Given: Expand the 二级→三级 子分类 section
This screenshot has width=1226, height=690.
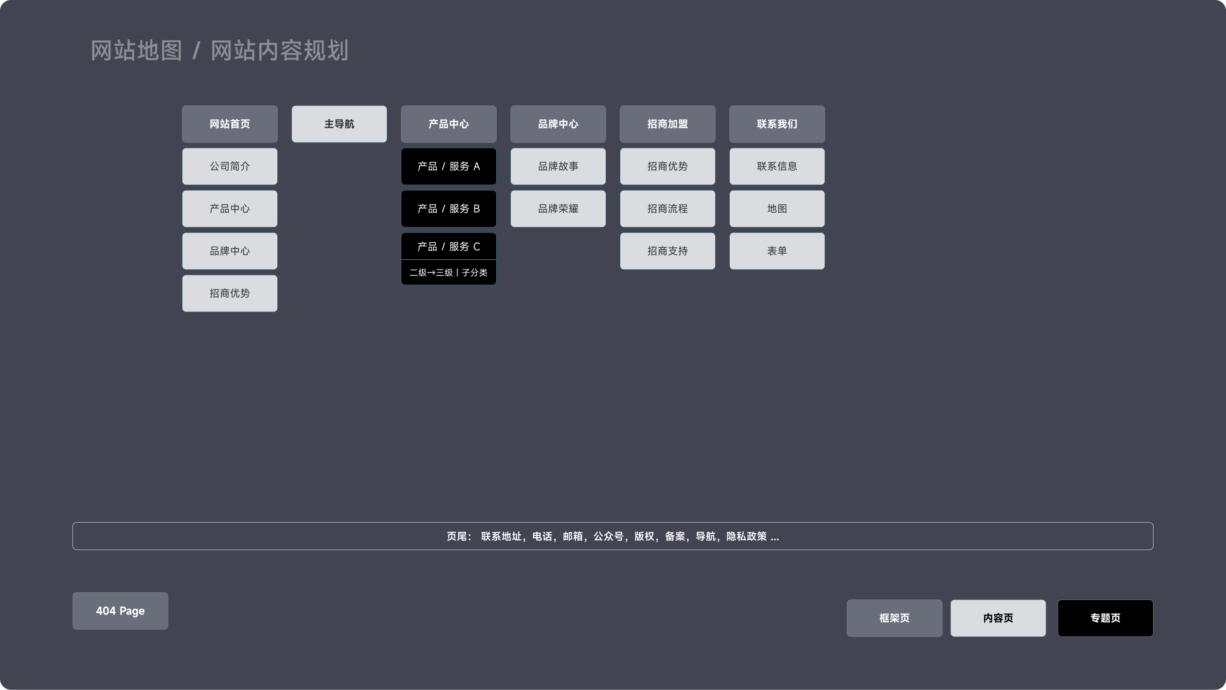Looking at the screenshot, I should [449, 272].
